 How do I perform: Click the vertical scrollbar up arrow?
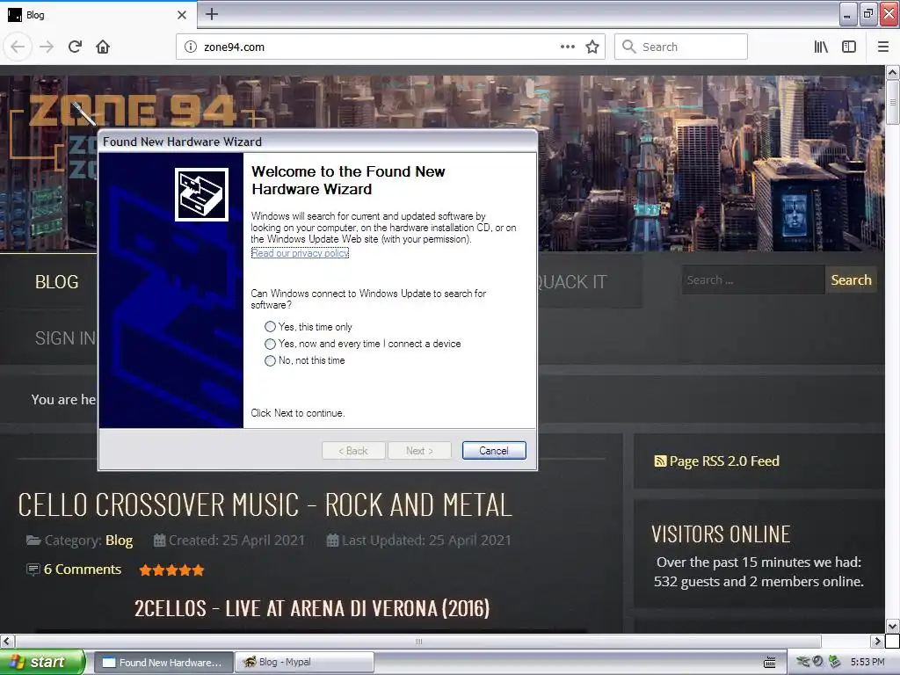892,72
